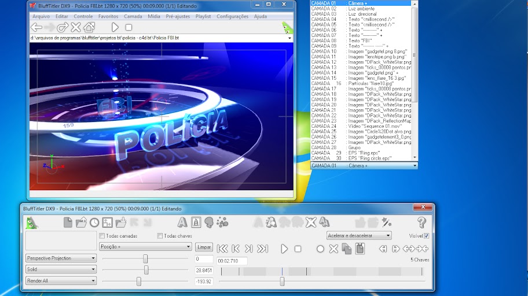This screenshot has height=296, width=528.
Task: Click the add text layer icon
Action: pyautogui.click(x=182, y=222)
